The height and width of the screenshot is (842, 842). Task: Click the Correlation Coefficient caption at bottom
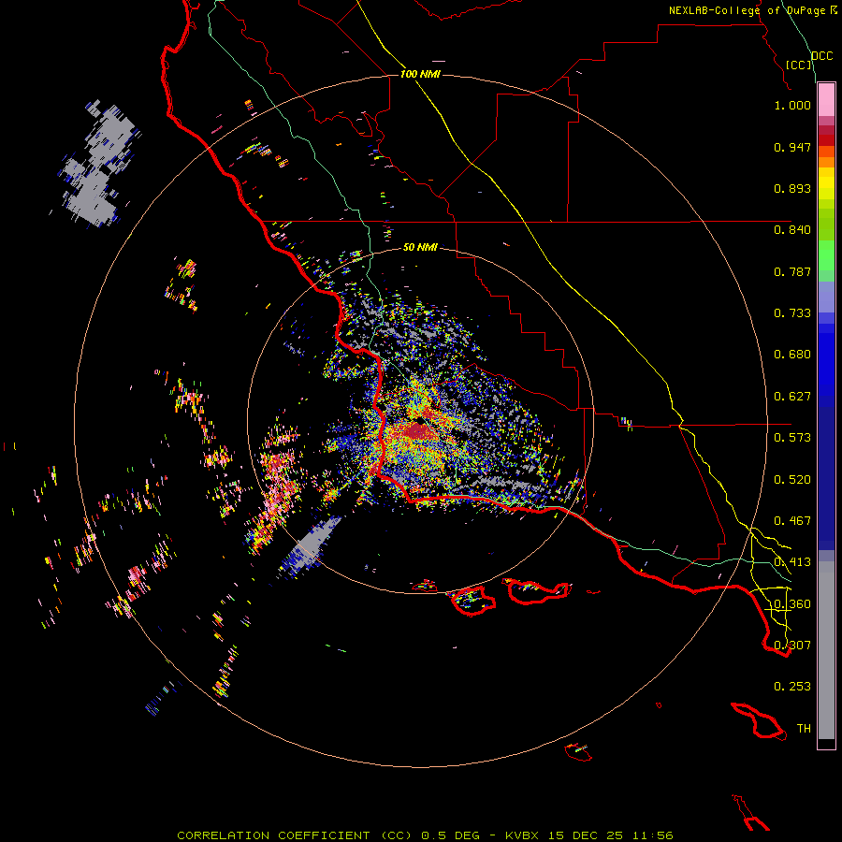[x=425, y=835]
